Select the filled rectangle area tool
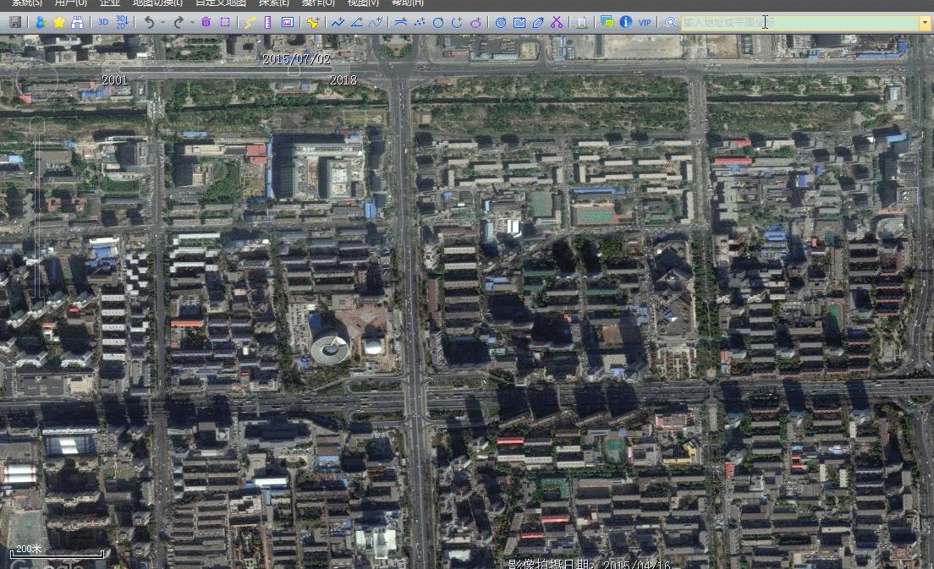This screenshot has height=569, width=934. [x=519, y=23]
